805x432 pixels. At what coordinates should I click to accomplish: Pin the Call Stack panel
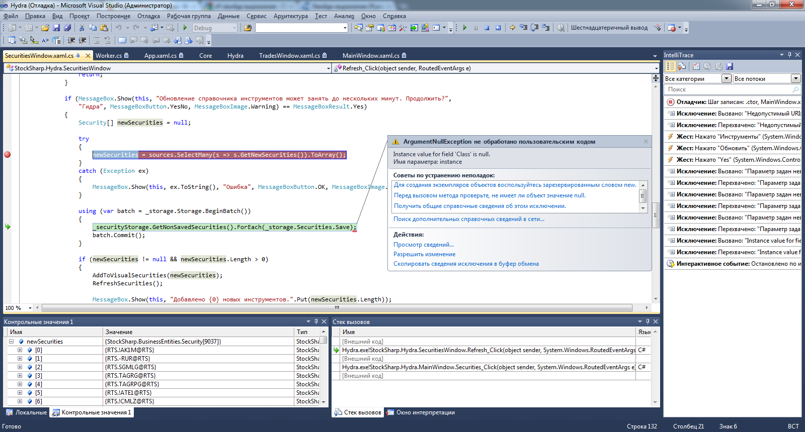coord(648,321)
